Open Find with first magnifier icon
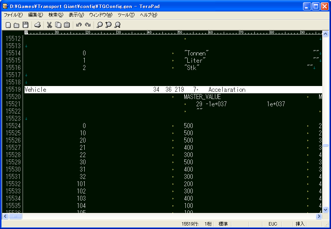Screen dimensions: 331x229 (x=100, y=25)
